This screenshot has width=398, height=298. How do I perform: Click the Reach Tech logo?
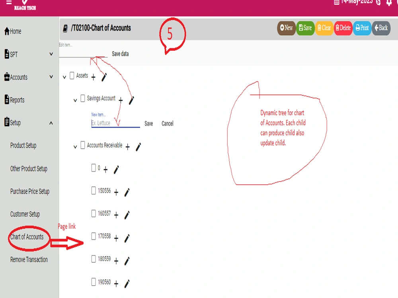25,5
